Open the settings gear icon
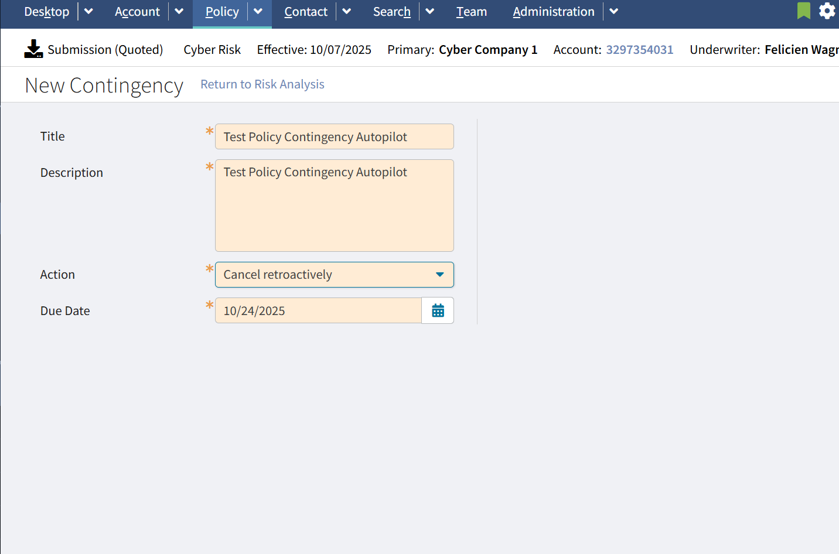Image resolution: width=839 pixels, height=554 pixels. [827, 11]
